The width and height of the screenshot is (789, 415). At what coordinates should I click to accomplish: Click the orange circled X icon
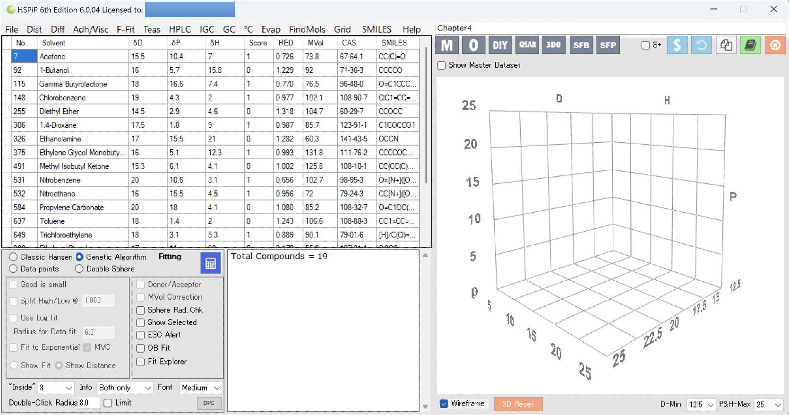(x=775, y=45)
